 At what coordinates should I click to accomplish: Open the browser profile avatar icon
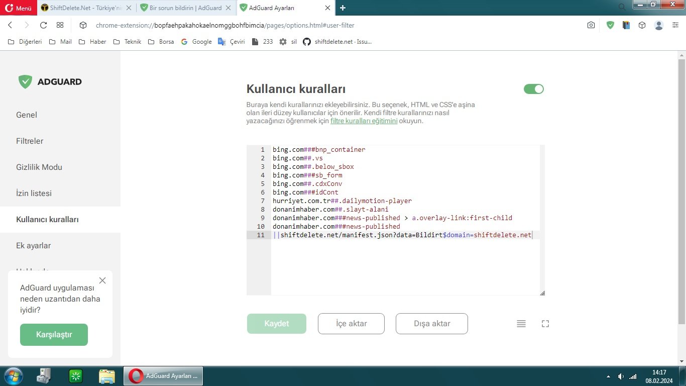(x=658, y=25)
